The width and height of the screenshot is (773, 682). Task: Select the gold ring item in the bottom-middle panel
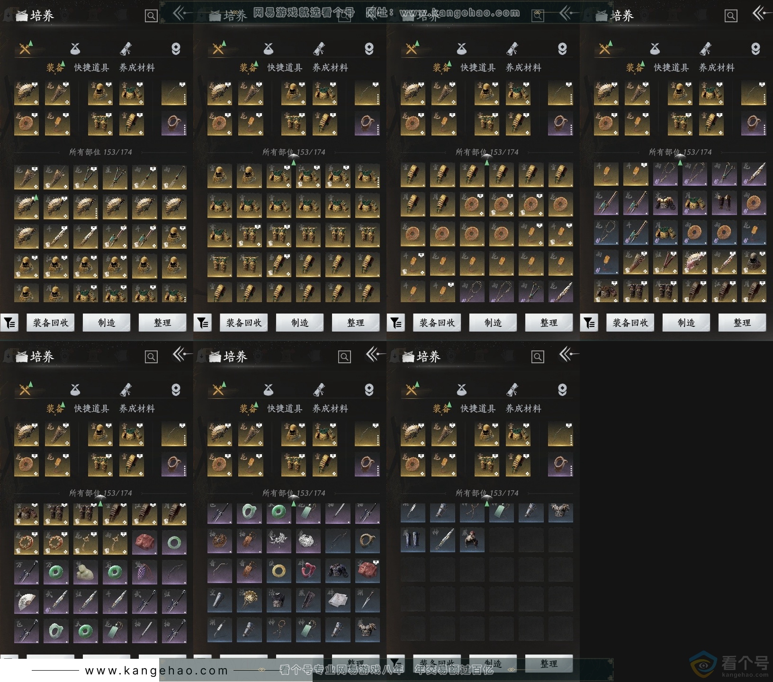[x=279, y=572]
